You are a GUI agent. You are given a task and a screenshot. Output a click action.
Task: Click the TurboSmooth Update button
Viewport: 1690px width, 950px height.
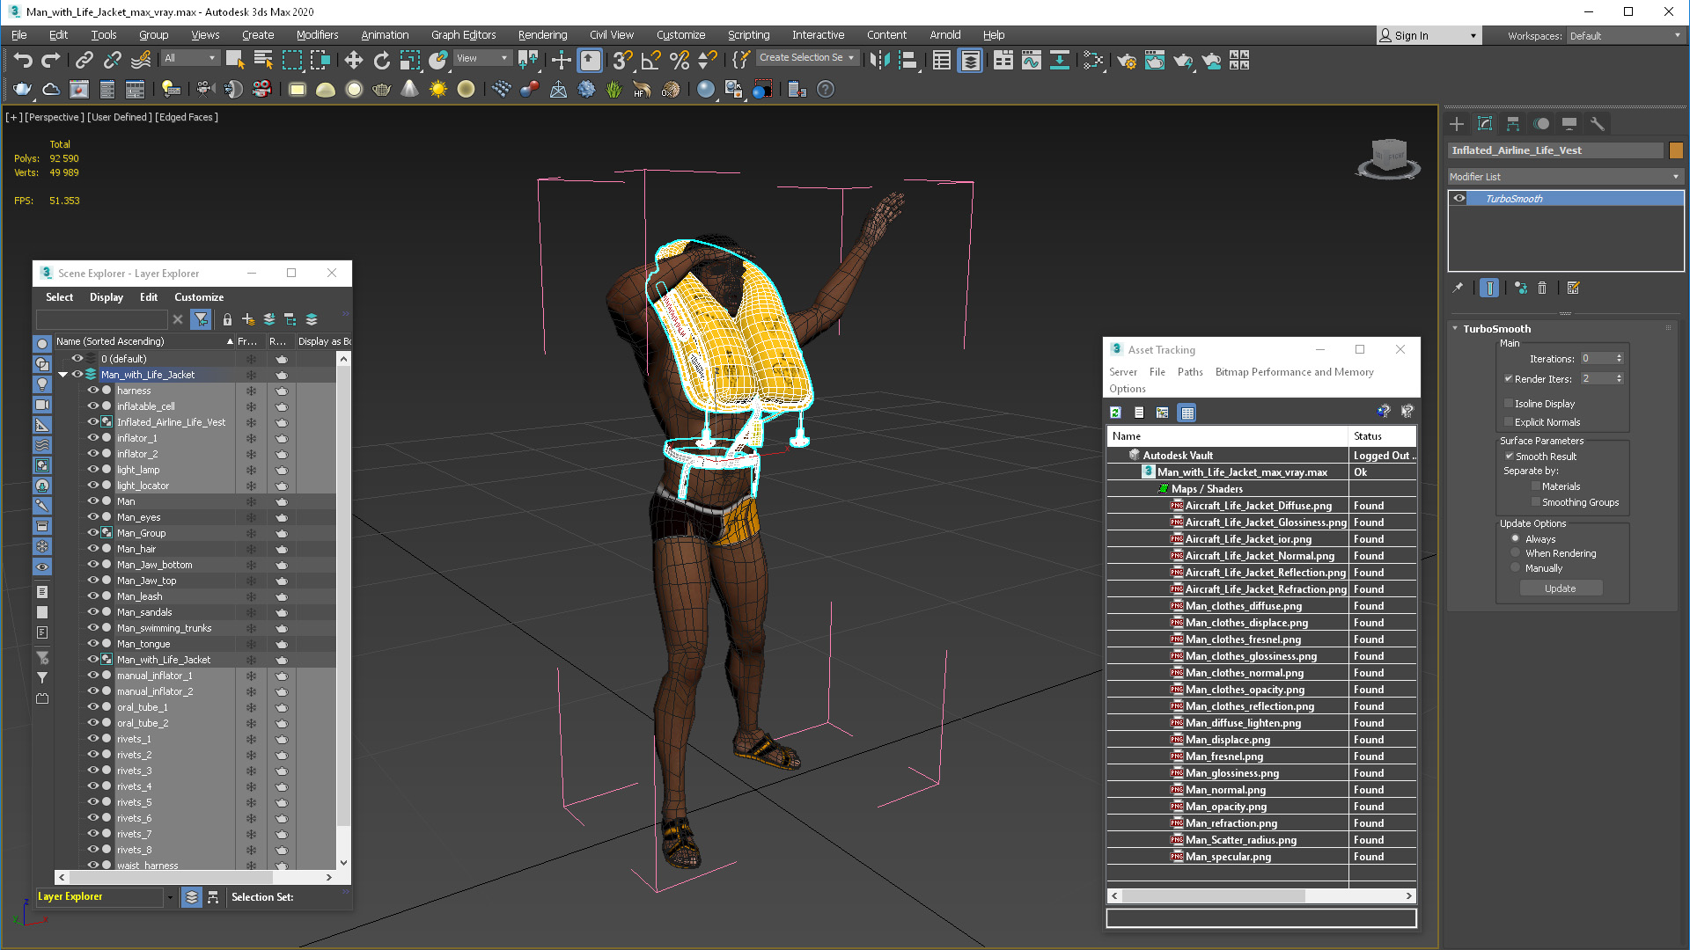1560,588
